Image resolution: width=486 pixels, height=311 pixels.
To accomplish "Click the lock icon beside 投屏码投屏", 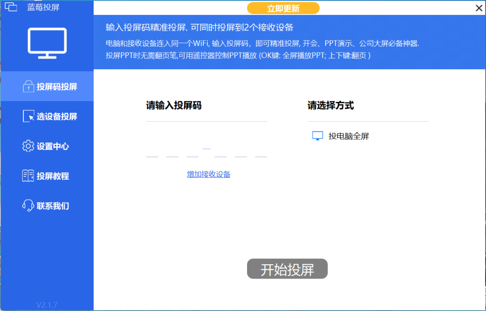I will click(x=28, y=86).
